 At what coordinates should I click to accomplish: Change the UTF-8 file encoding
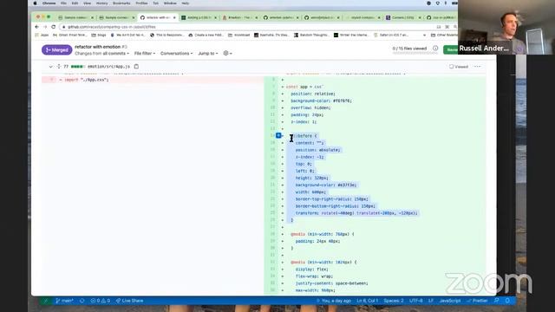[416, 301]
